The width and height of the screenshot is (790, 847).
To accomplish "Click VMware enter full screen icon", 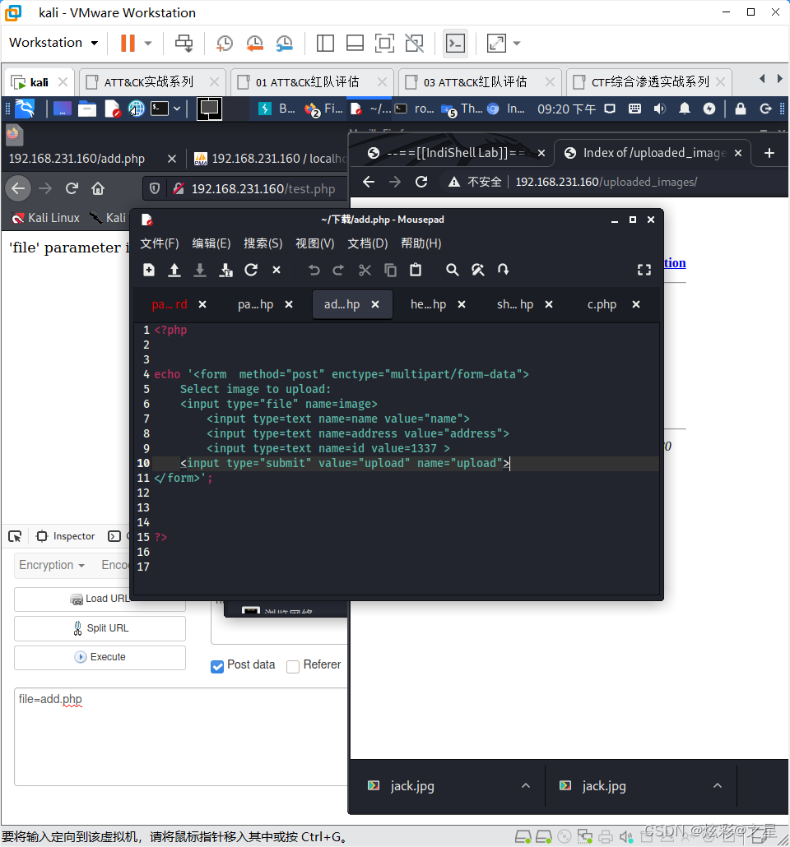I will point(384,44).
